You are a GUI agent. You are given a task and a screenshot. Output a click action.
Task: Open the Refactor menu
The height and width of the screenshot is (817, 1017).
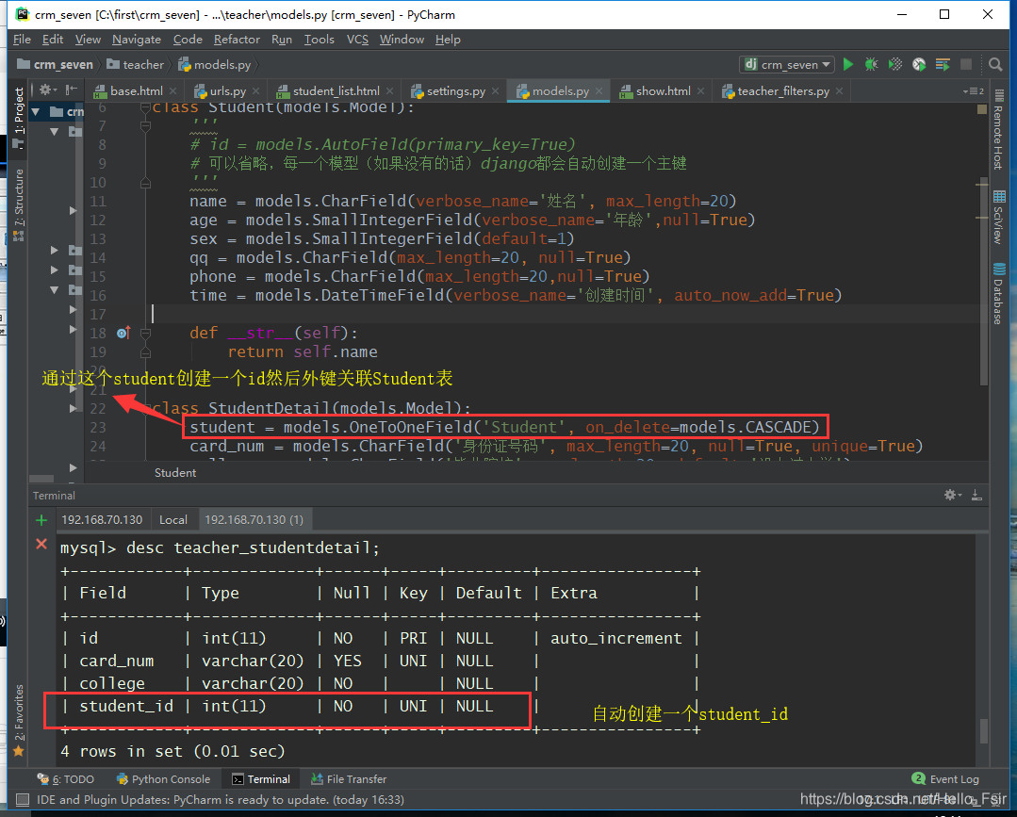pos(237,40)
